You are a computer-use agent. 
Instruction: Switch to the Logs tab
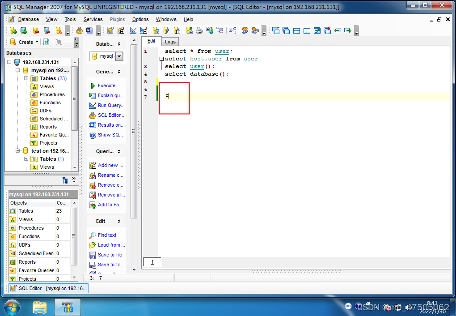[170, 42]
